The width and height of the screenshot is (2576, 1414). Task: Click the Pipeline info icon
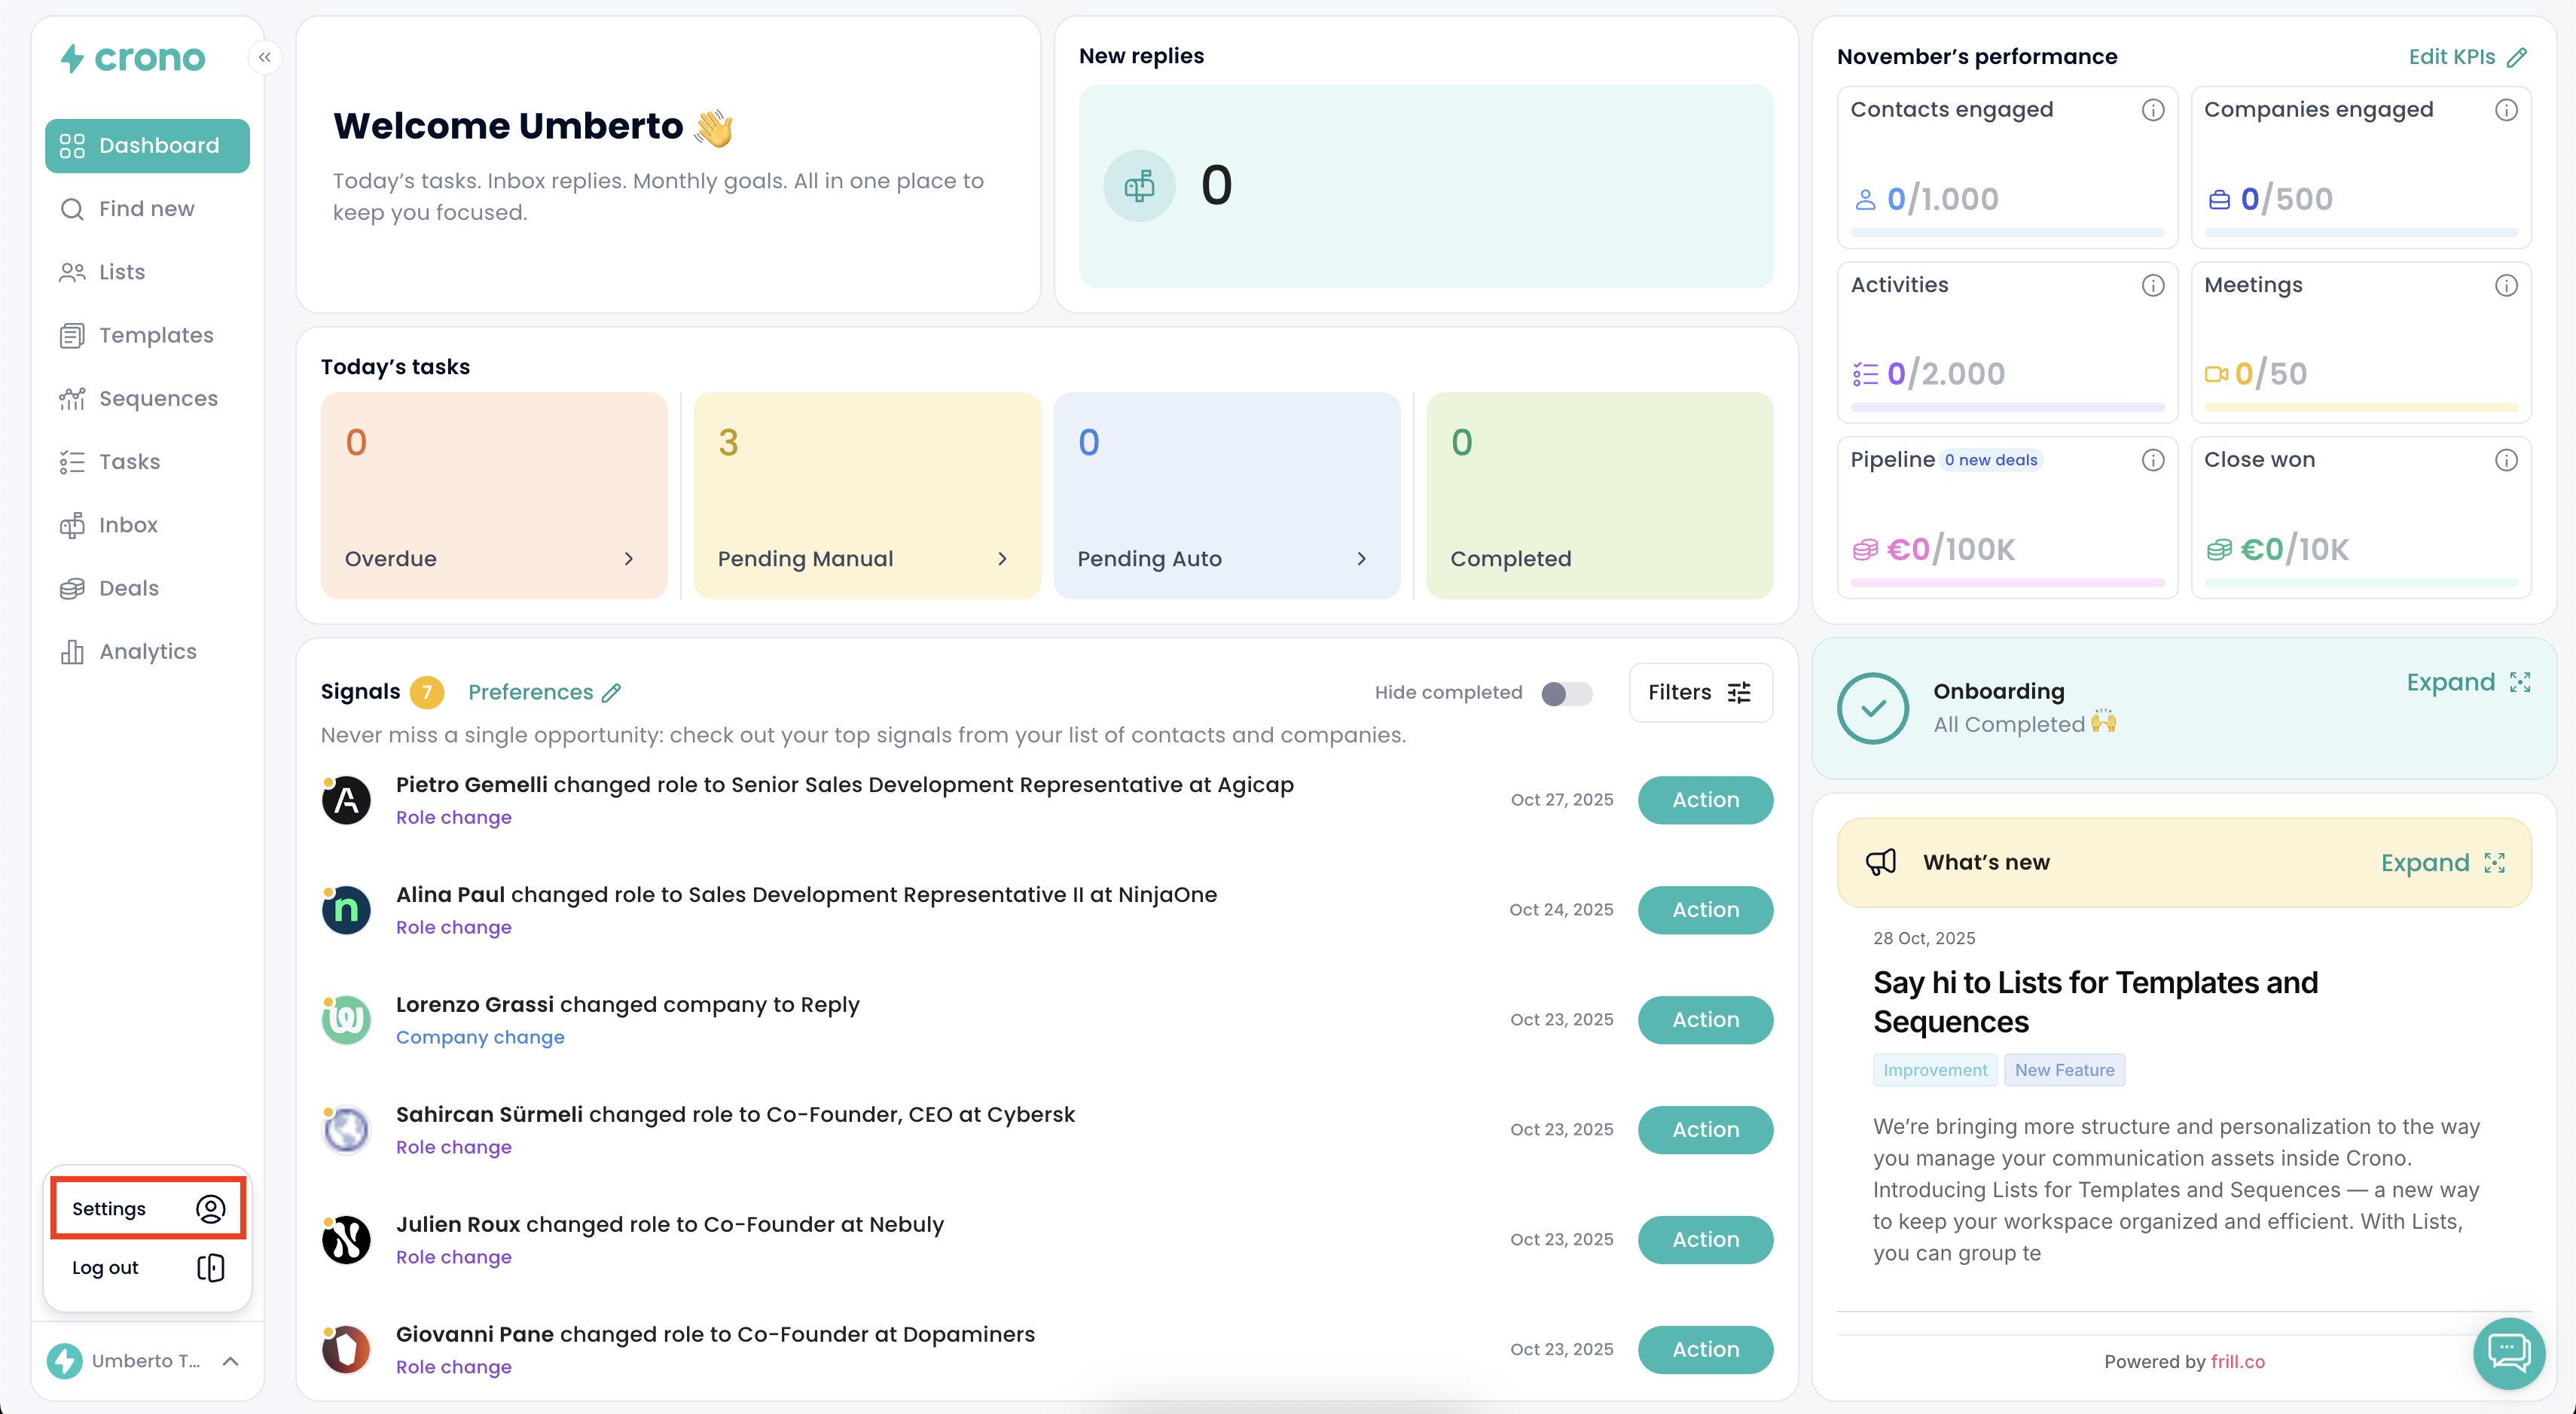pyautogui.click(x=2152, y=460)
